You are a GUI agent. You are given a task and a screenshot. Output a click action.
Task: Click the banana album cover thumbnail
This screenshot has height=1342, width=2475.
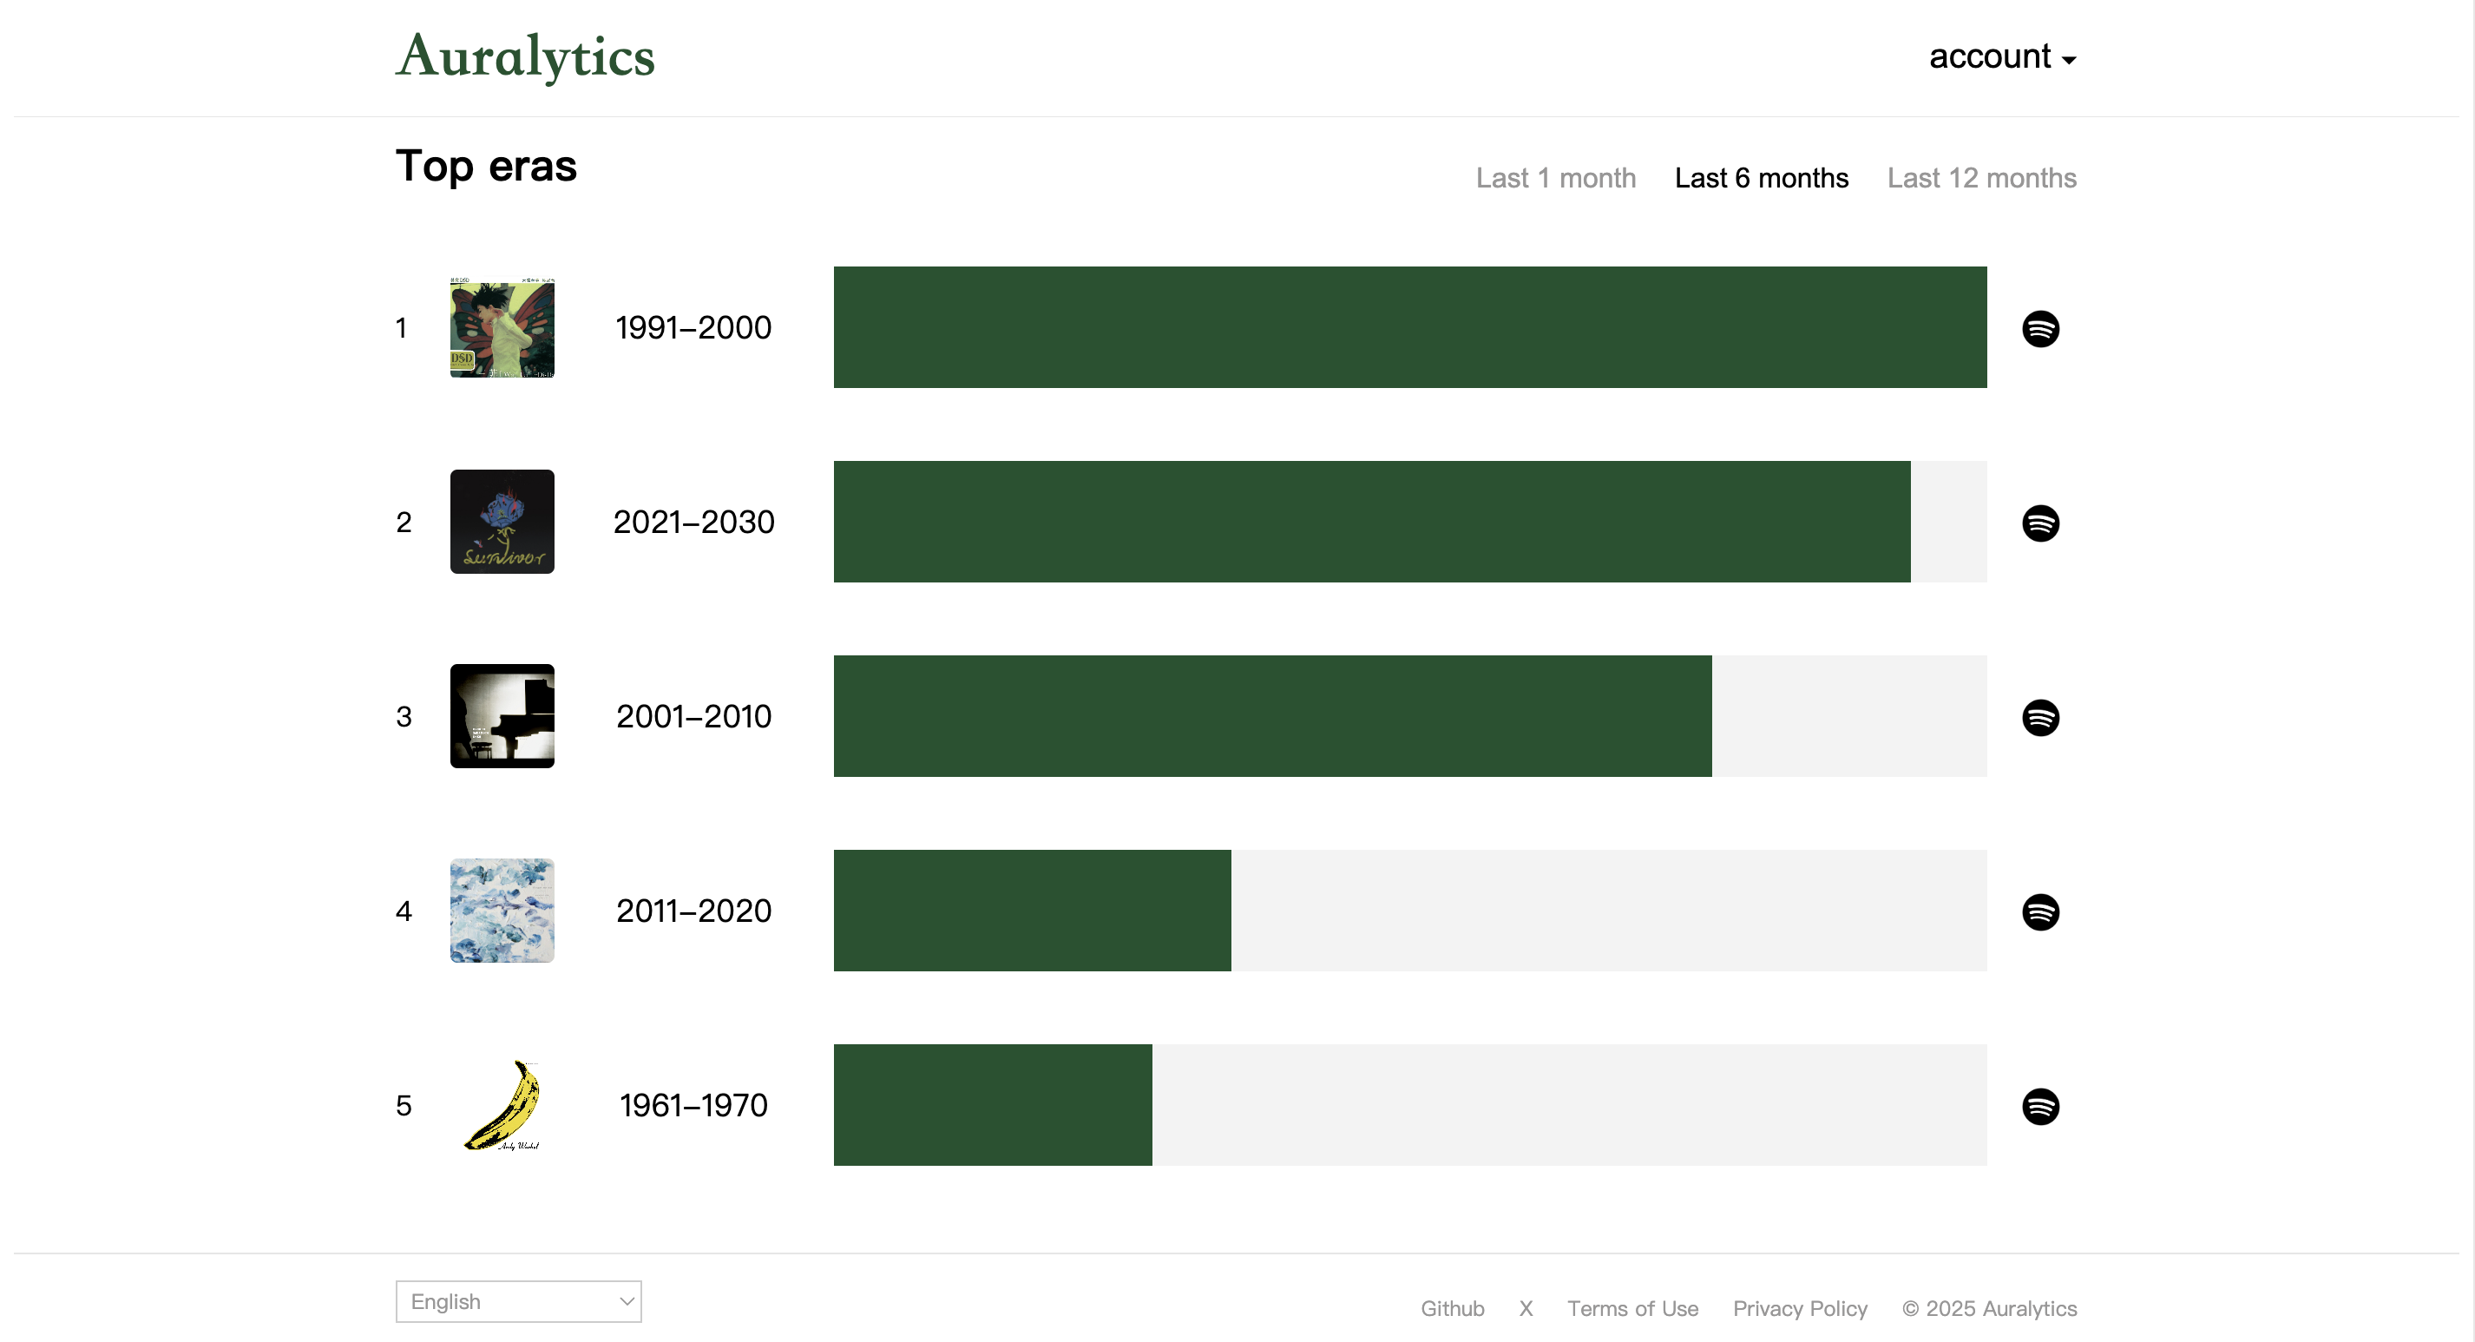click(x=502, y=1106)
